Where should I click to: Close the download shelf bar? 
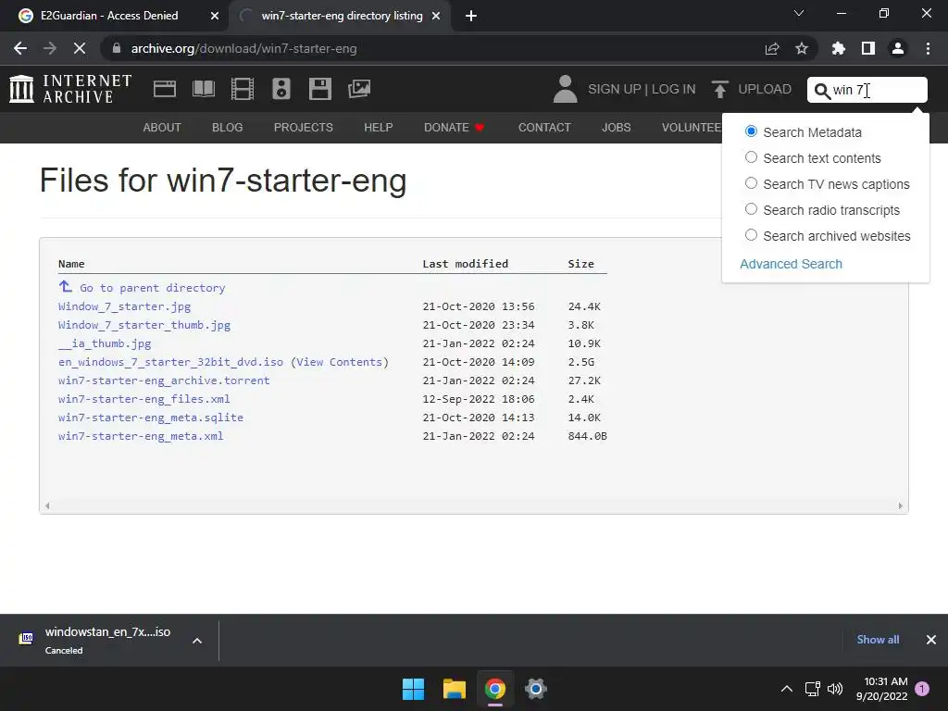pyautogui.click(x=931, y=640)
